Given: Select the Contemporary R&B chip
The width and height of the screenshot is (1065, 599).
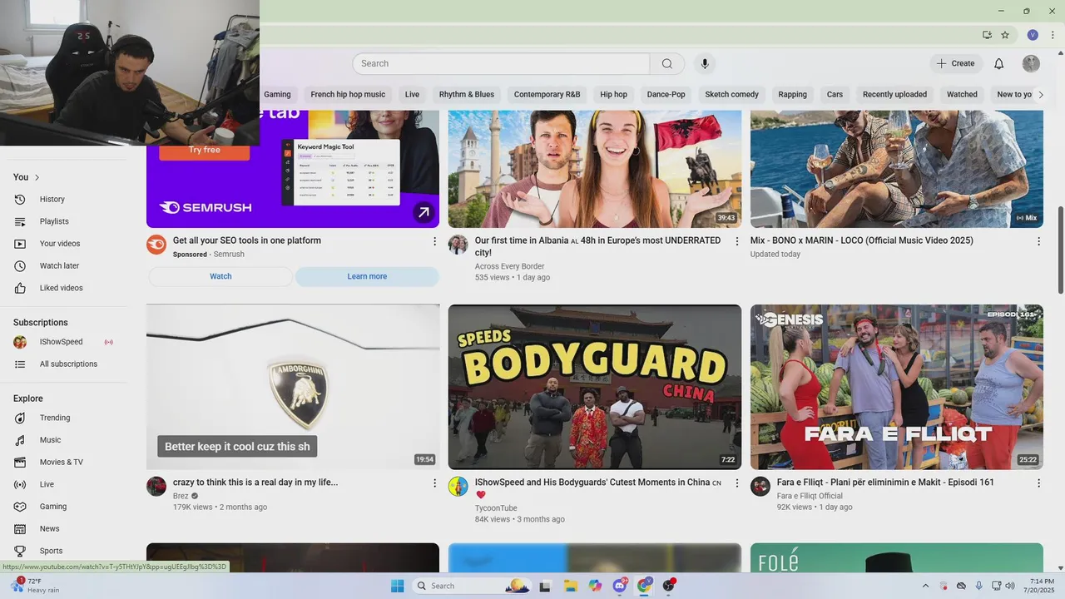Looking at the screenshot, I should click(547, 95).
